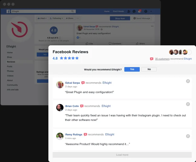Open the Liked dropdown button
This screenshot has width=196, height=162.
pos(42,18)
